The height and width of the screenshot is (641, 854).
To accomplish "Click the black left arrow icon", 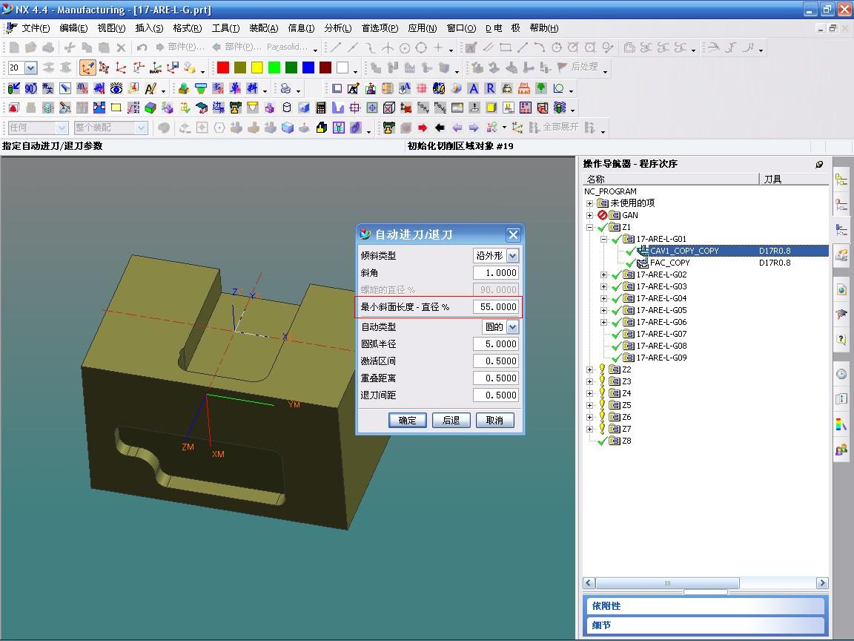I will click(x=440, y=128).
